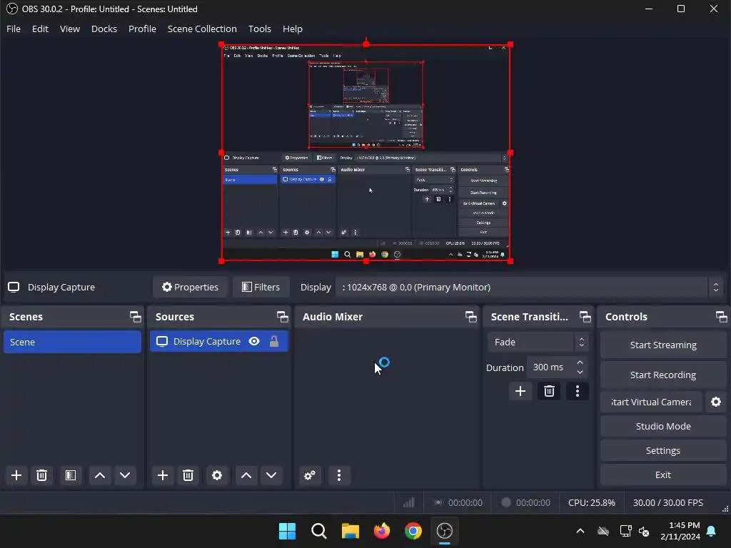Open the Display monitor dropdown

click(529, 287)
